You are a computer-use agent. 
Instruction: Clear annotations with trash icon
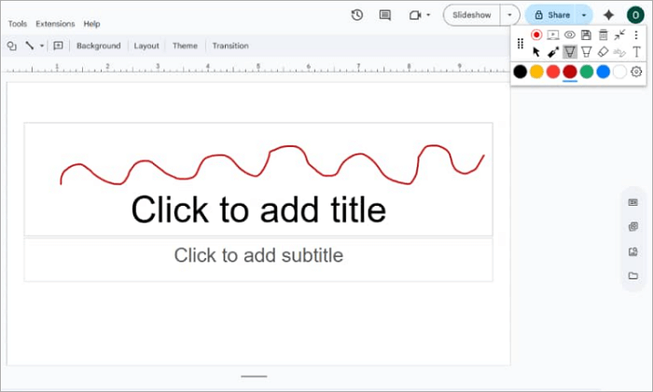(603, 35)
